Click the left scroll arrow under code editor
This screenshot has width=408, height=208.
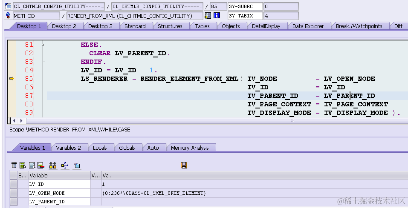pos(14,120)
